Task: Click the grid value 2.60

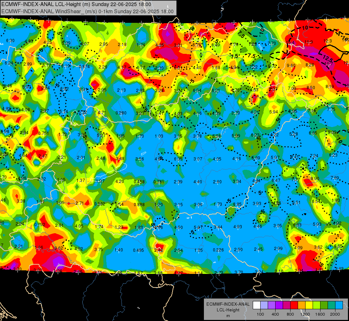Action: pos(217,182)
